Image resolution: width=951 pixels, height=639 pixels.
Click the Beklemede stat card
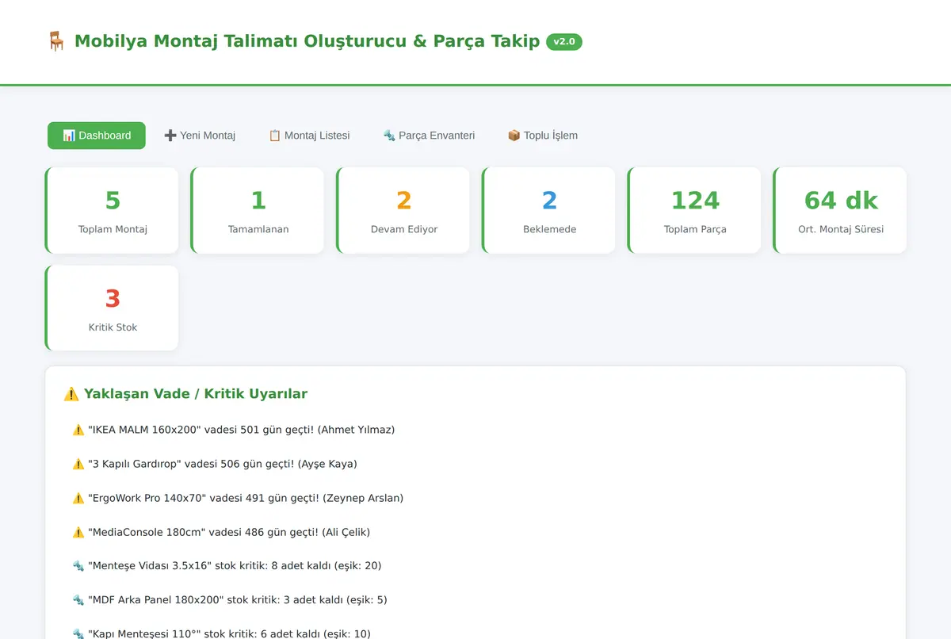[x=549, y=210]
